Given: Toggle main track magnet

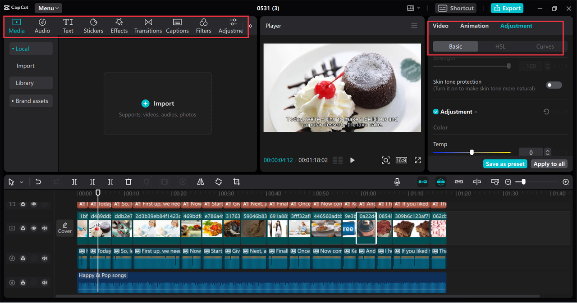Looking at the screenshot, I should (423, 182).
